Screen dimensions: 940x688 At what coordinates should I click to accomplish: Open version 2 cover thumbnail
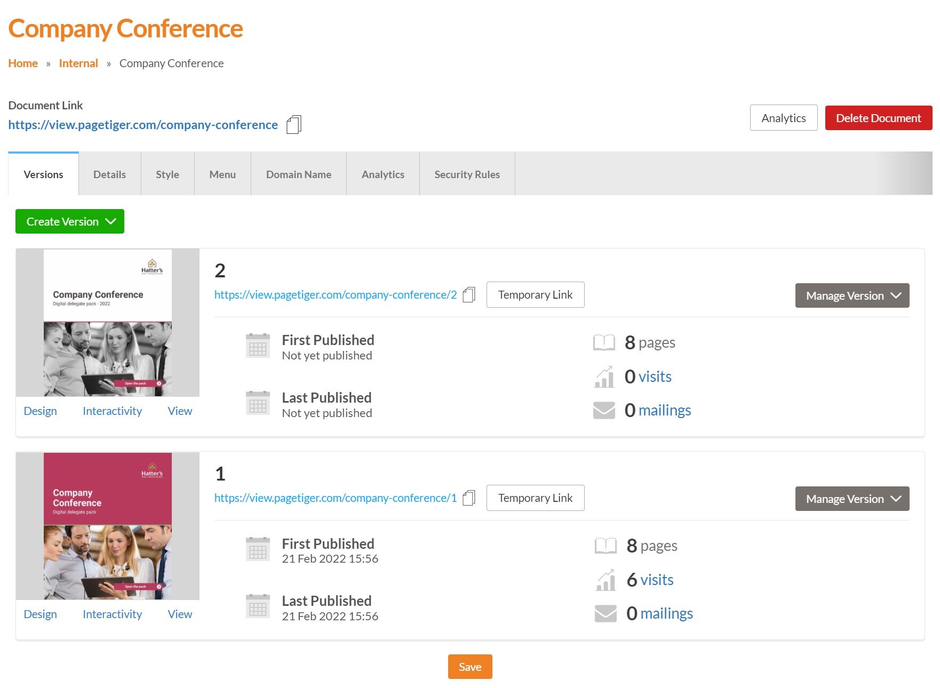pos(107,323)
